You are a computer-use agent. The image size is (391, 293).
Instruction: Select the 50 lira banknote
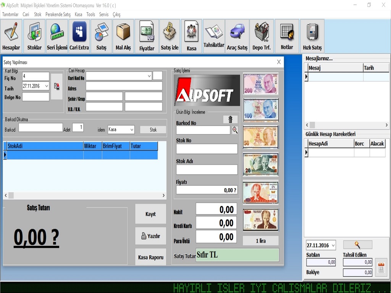click(x=260, y=137)
